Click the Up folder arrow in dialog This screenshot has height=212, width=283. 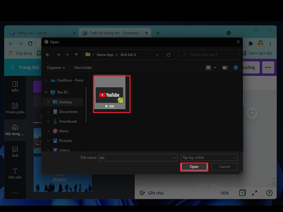tap(76, 55)
